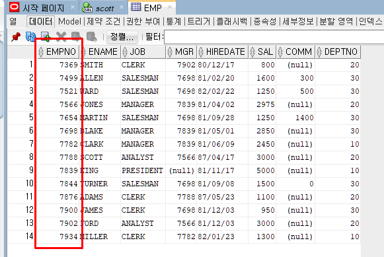Sort by the ENAME column header
Screen dimensions: 384x257
point(100,52)
